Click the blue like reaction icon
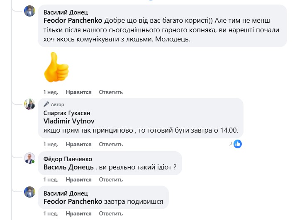 [x=238, y=144]
